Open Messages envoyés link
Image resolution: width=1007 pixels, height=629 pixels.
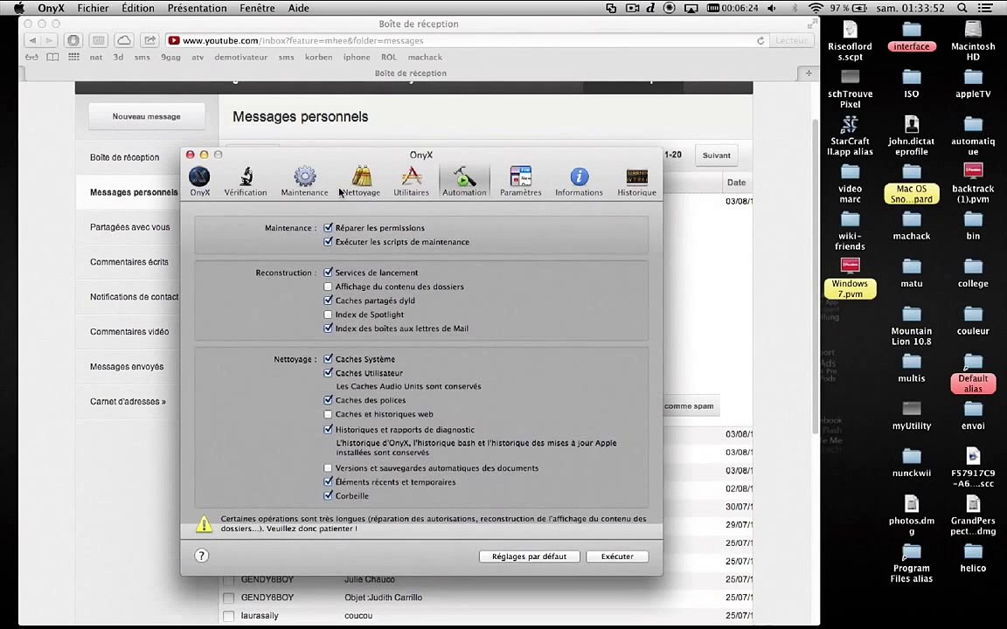pos(127,367)
